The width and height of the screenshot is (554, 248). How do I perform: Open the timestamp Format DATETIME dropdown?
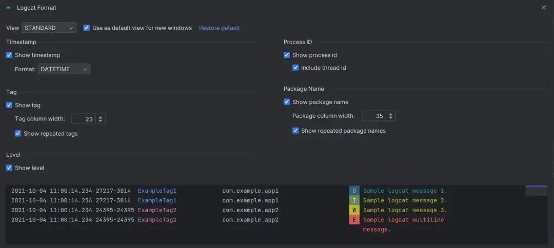(x=64, y=69)
